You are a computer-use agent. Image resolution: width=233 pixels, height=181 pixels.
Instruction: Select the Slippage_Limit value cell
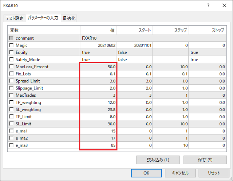tap(98, 88)
